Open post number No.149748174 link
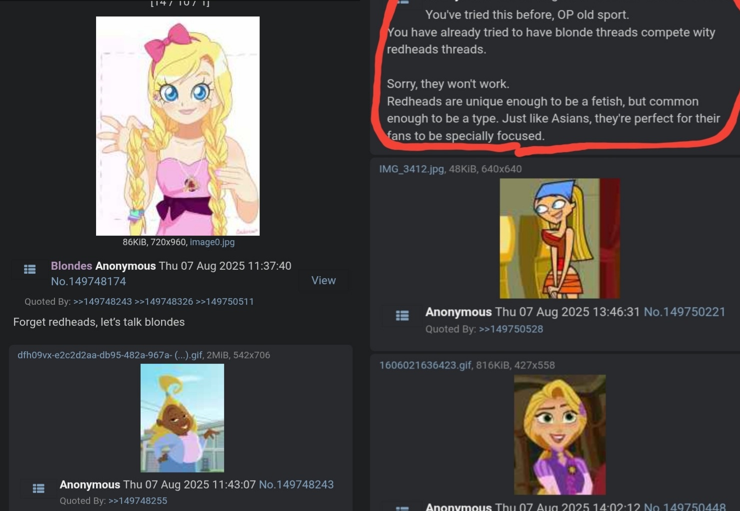740x511 pixels. point(89,281)
